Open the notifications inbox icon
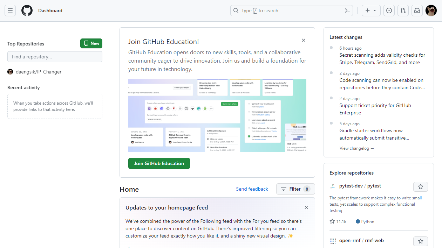This screenshot has height=248, width=442. click(x=417, y=10)
